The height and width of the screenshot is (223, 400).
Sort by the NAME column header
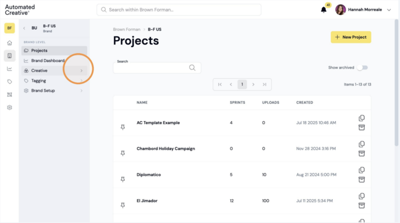(142, 103)
